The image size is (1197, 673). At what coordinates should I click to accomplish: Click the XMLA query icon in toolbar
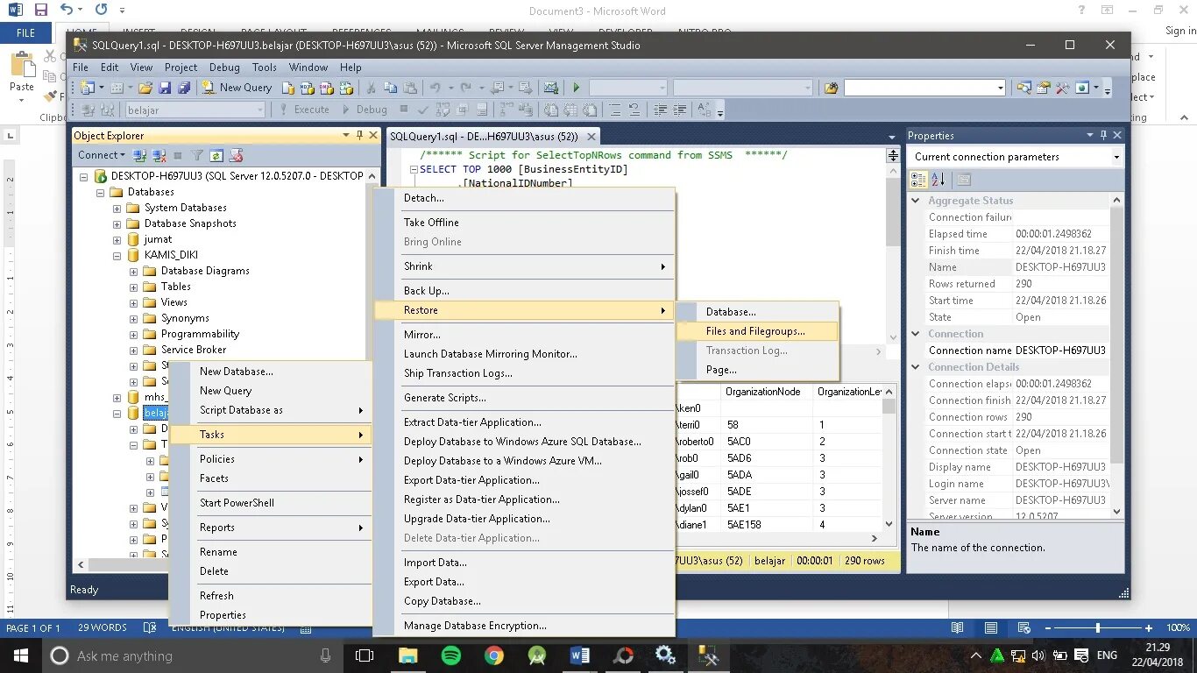346,88
